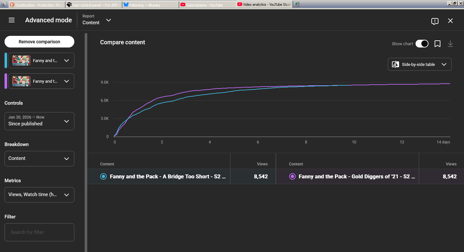Click the Bluesky butterfly tab icon
Image resolution: width=464 pixels, height=252 pixels.
point(126,5)
